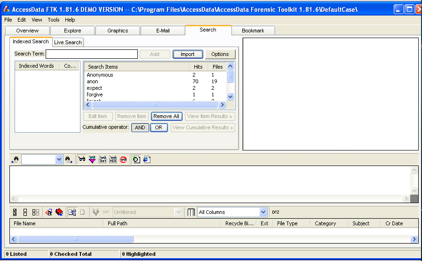This screenshot has width=422, height=261.
Task: Open the View menu
Action: coord(37,20)
